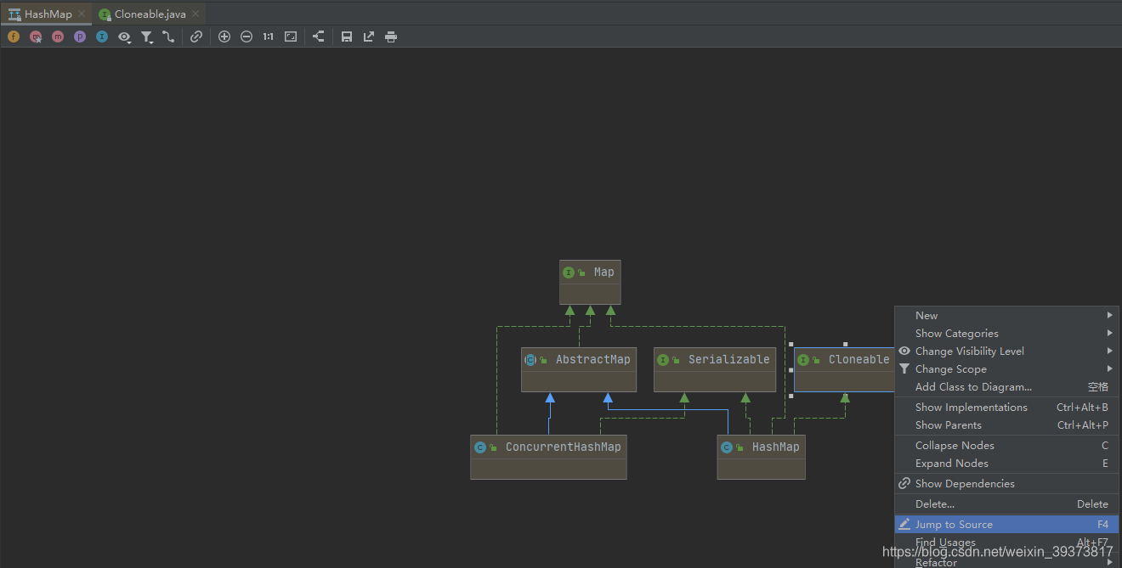Toggle the Fields display icon
This screenshot has height=568, width=1122.
[x=14, y=37]
